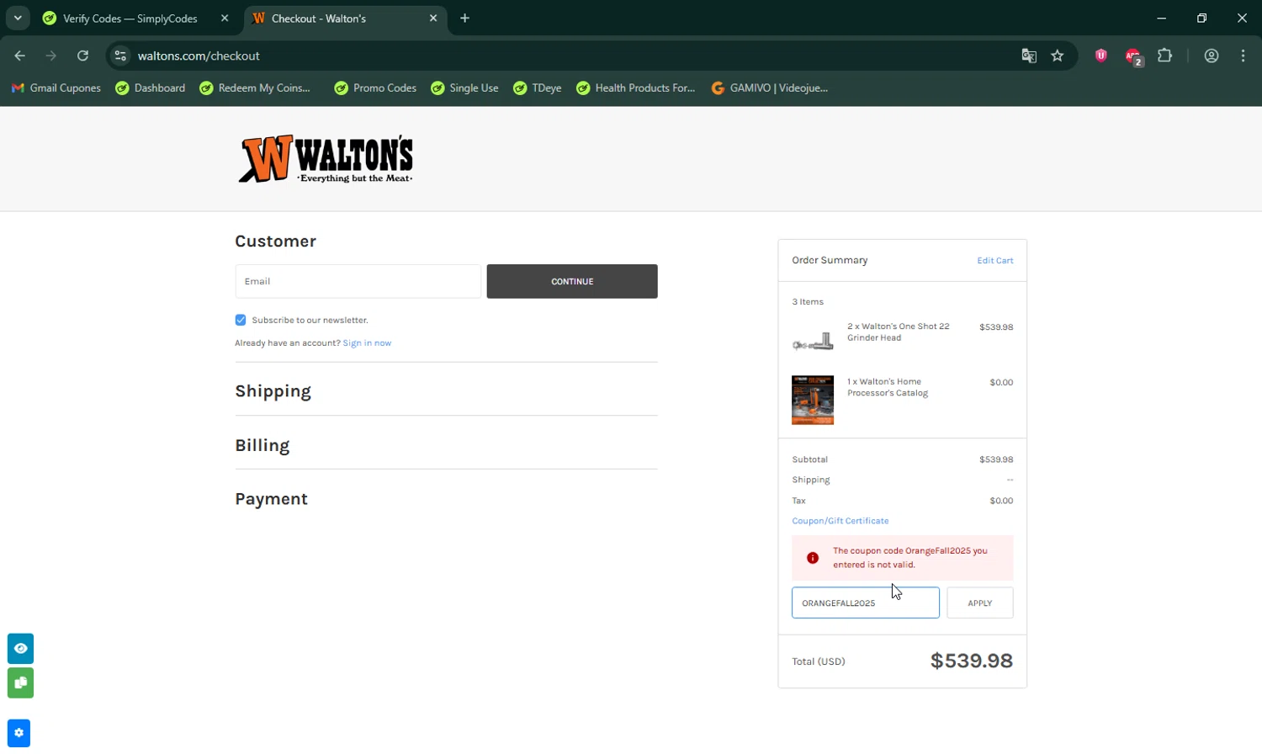Viewport: 1262px width, 754px height.
Task: Click the red error info icon
Action: click(x=813, y=558)
